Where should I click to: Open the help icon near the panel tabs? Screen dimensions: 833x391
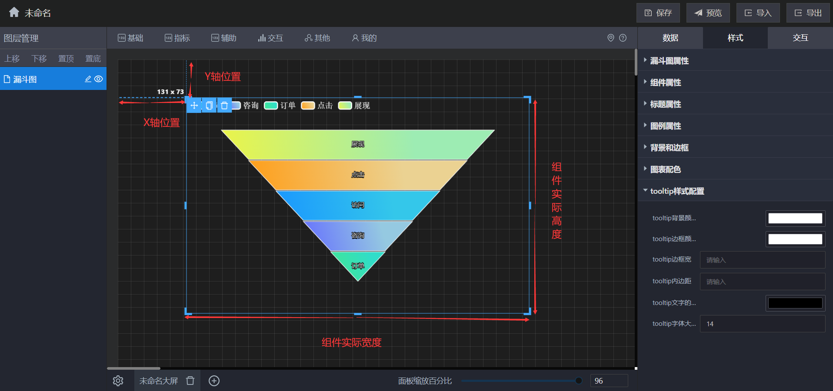pyautogui.click(x=623, y=38)
